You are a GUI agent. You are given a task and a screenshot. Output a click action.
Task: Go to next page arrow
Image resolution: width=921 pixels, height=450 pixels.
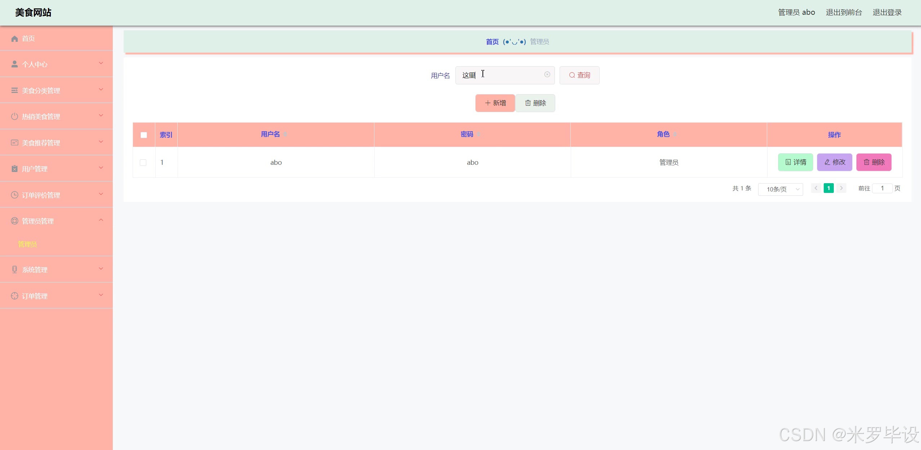point(841,188)
